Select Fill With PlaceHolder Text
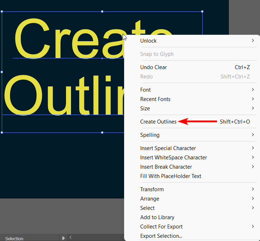This screenshot has width=260, height=241. tap(171, 176)
